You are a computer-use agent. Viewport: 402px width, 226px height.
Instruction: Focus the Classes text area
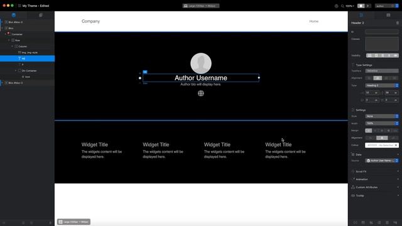(x=382, y=43)
